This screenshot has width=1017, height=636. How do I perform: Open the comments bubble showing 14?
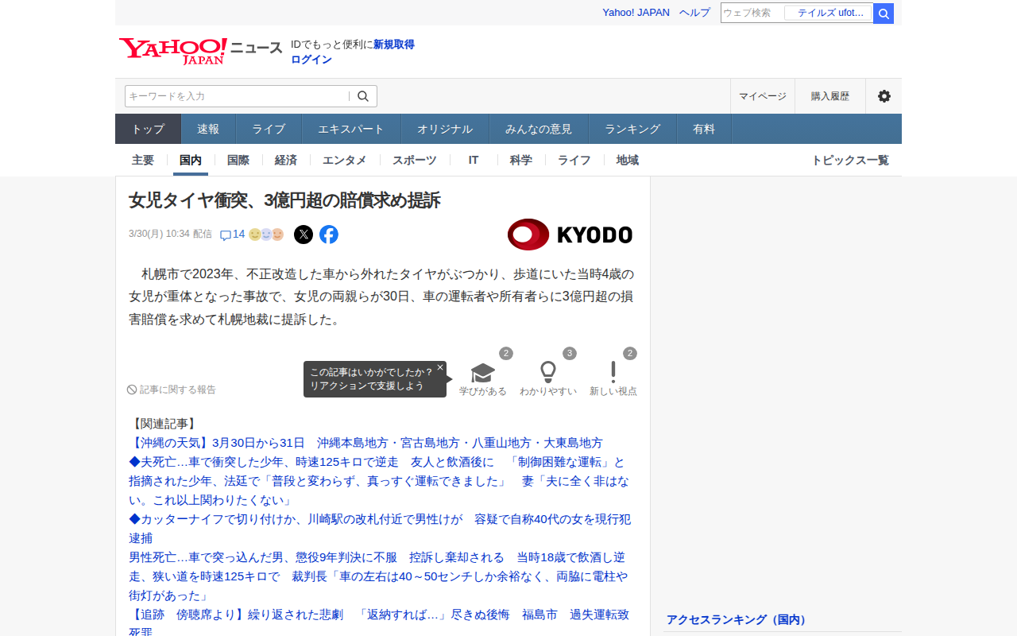tap(232, 234)
